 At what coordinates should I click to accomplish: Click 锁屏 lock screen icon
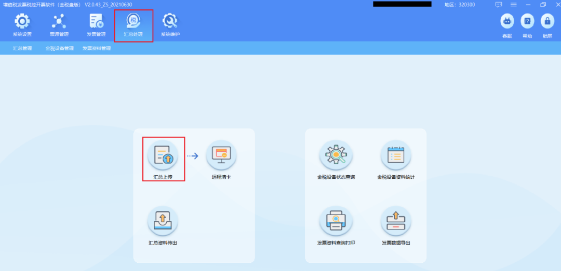[x=547, y=21]
